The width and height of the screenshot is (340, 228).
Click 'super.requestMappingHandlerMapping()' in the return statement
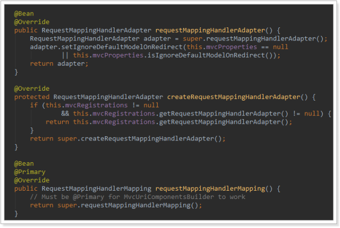[x=128, y=205]
